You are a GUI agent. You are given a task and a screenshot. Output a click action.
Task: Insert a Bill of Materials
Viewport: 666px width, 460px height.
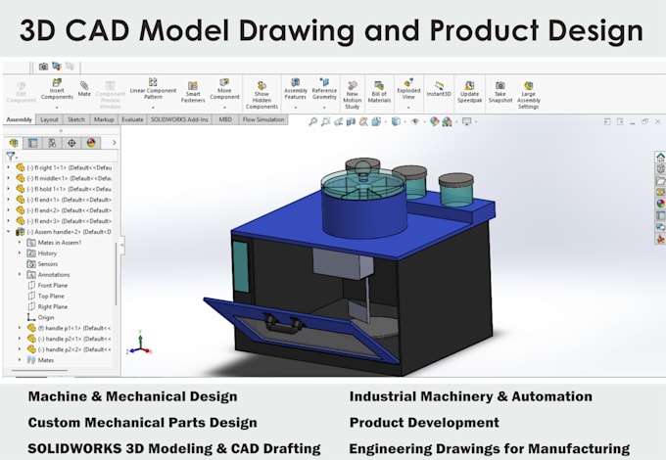point(379,92)
